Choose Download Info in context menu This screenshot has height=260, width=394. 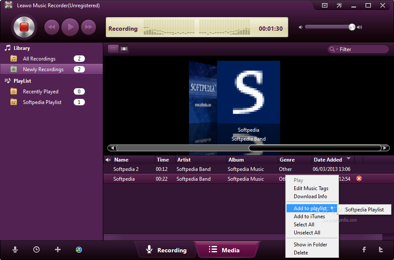coord(310,196)
